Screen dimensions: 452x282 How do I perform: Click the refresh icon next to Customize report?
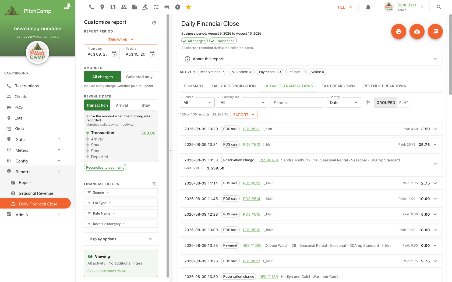[154, 23]
